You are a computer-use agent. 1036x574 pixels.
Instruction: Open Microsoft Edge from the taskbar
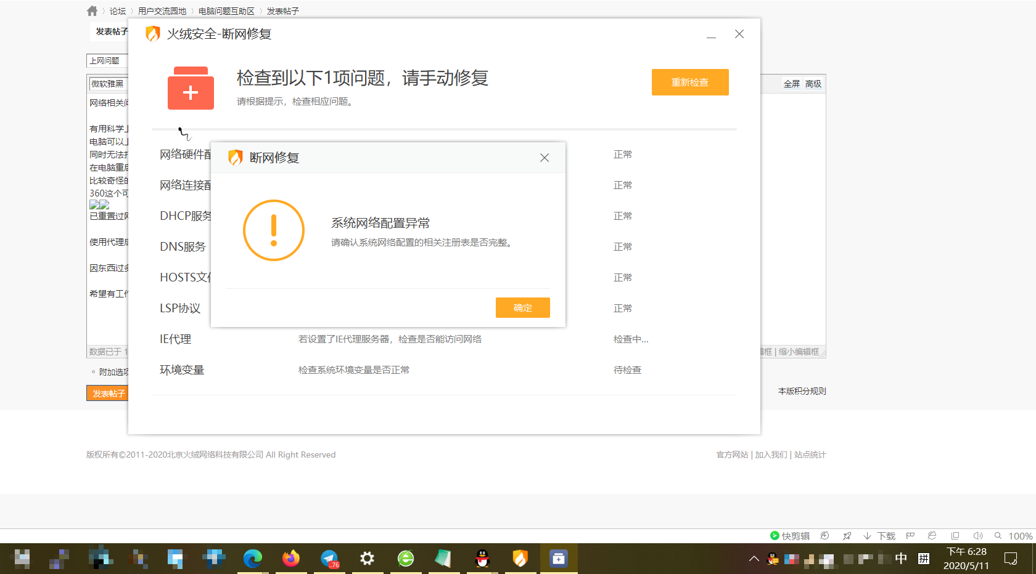click(253, 559)
